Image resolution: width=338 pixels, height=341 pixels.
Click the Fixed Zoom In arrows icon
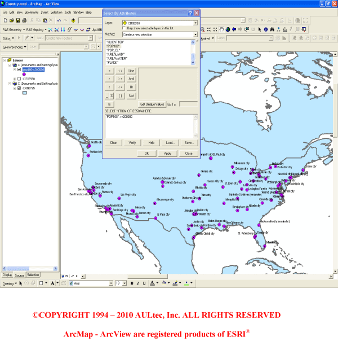click(x=209, y=29)
